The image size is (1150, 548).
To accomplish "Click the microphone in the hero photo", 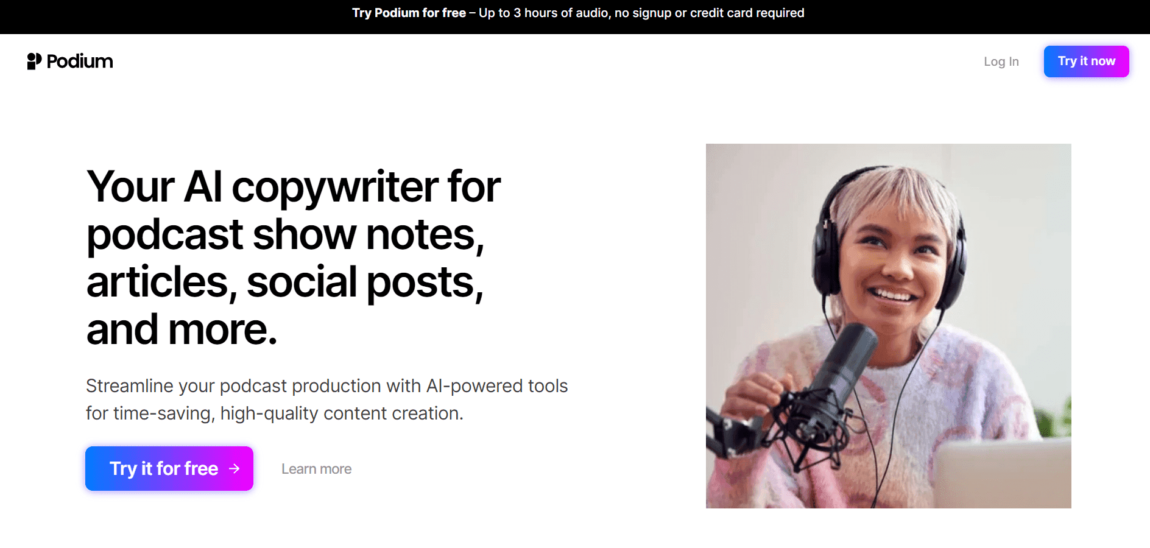I will pos(844,371).
